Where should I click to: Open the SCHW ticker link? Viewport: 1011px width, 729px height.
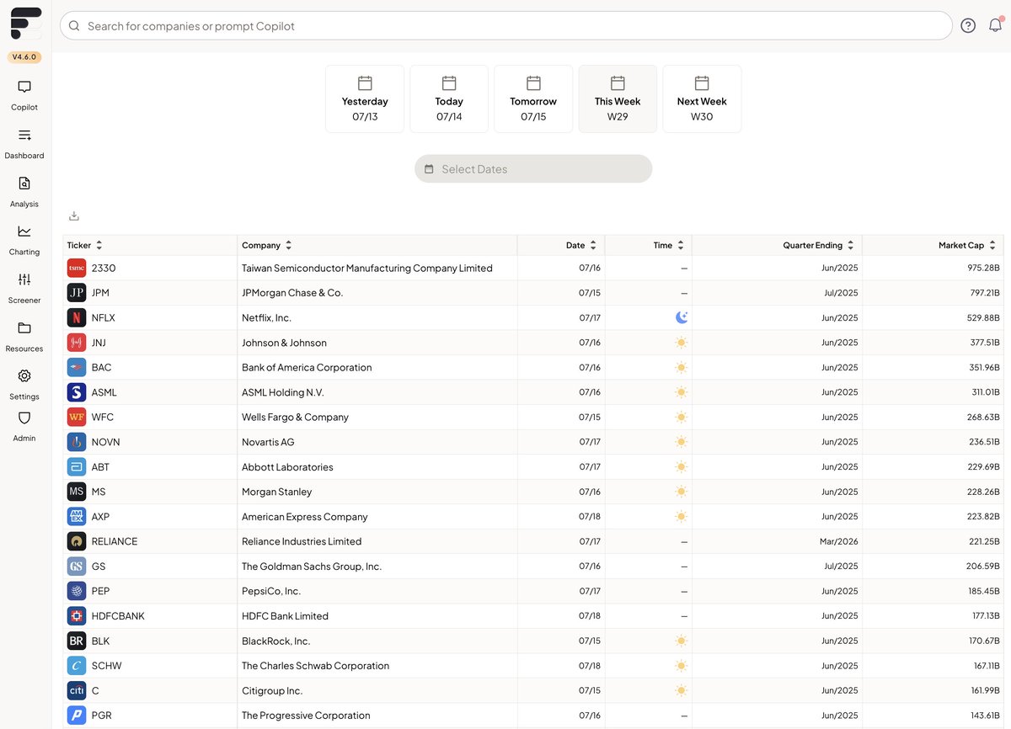107,666
